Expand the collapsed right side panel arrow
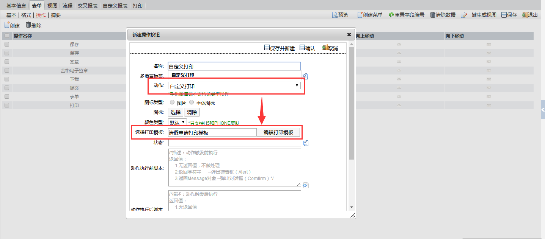 (543, 110)
